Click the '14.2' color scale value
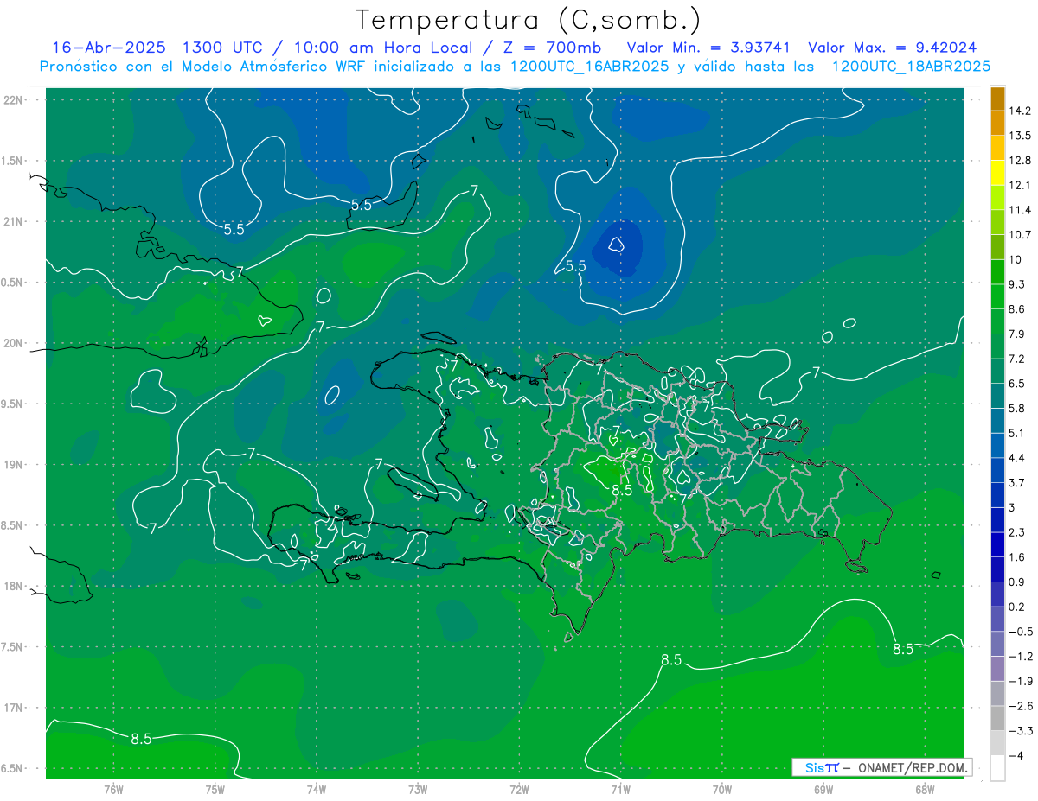The width and height of the screenshot is (1038, 801). pos(1020,111)
